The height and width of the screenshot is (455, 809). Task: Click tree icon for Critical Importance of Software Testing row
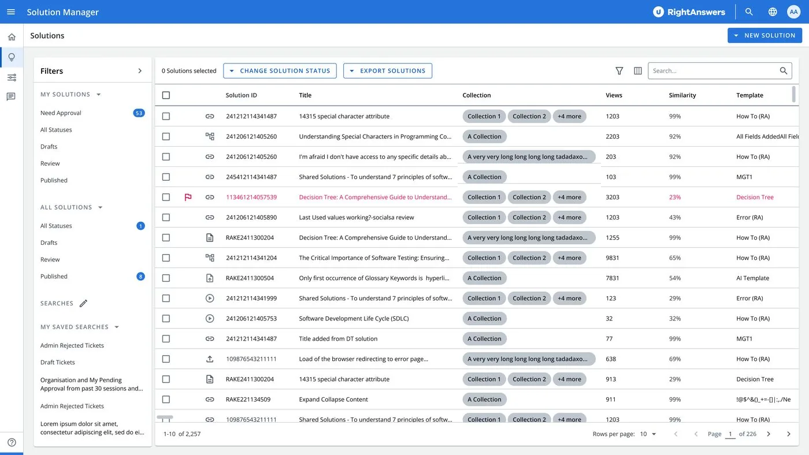[x=210, y=258]
